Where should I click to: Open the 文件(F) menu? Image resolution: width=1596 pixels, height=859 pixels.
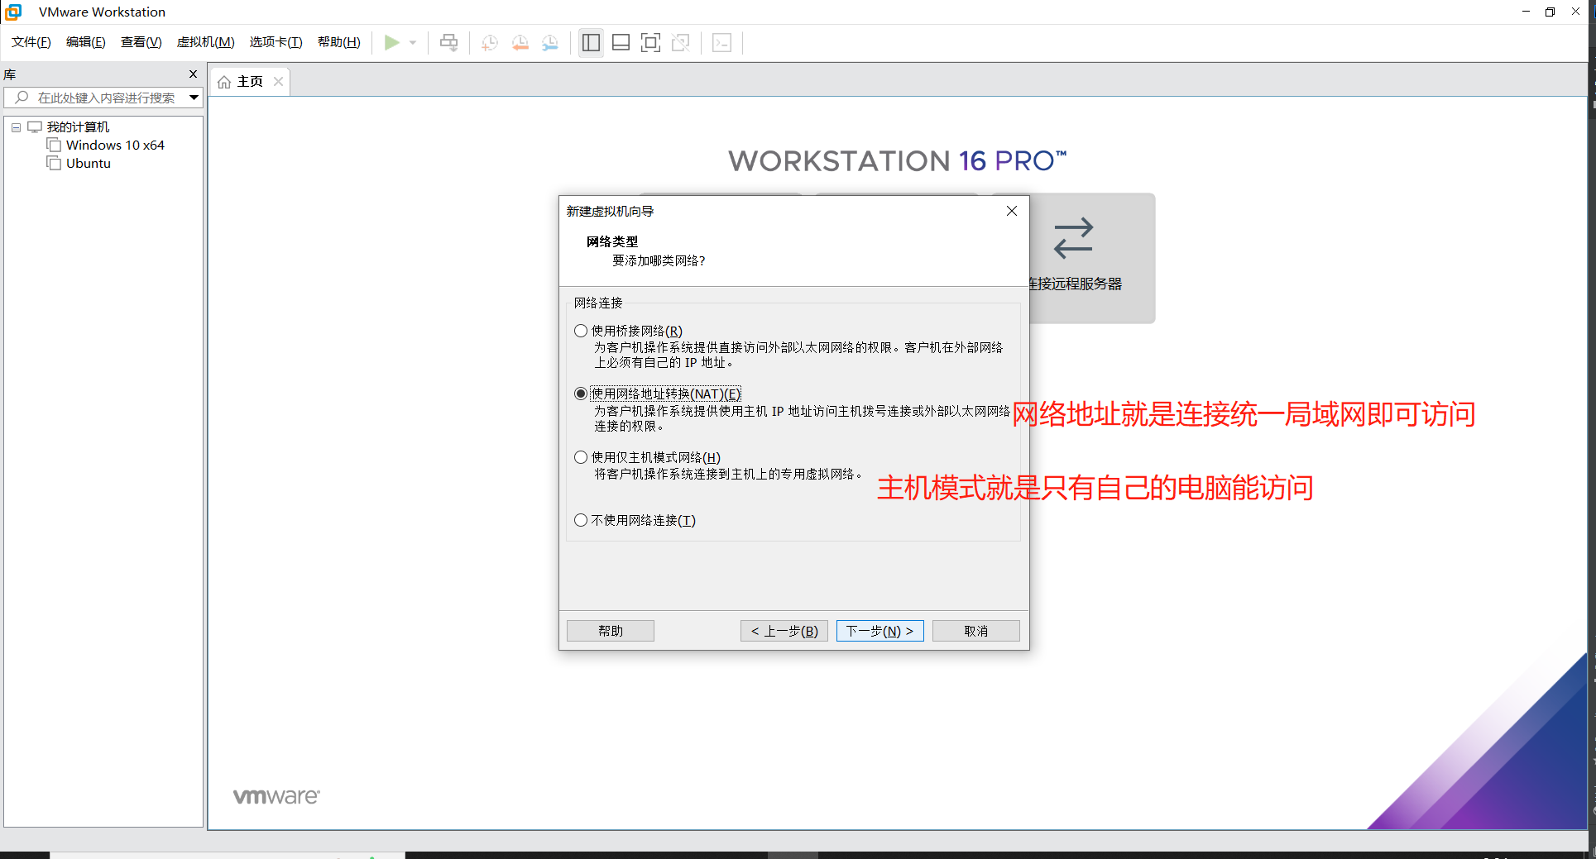click(x=31, y=42)
